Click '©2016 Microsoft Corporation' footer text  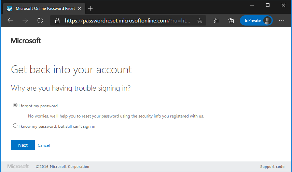[x=62, y=167]
